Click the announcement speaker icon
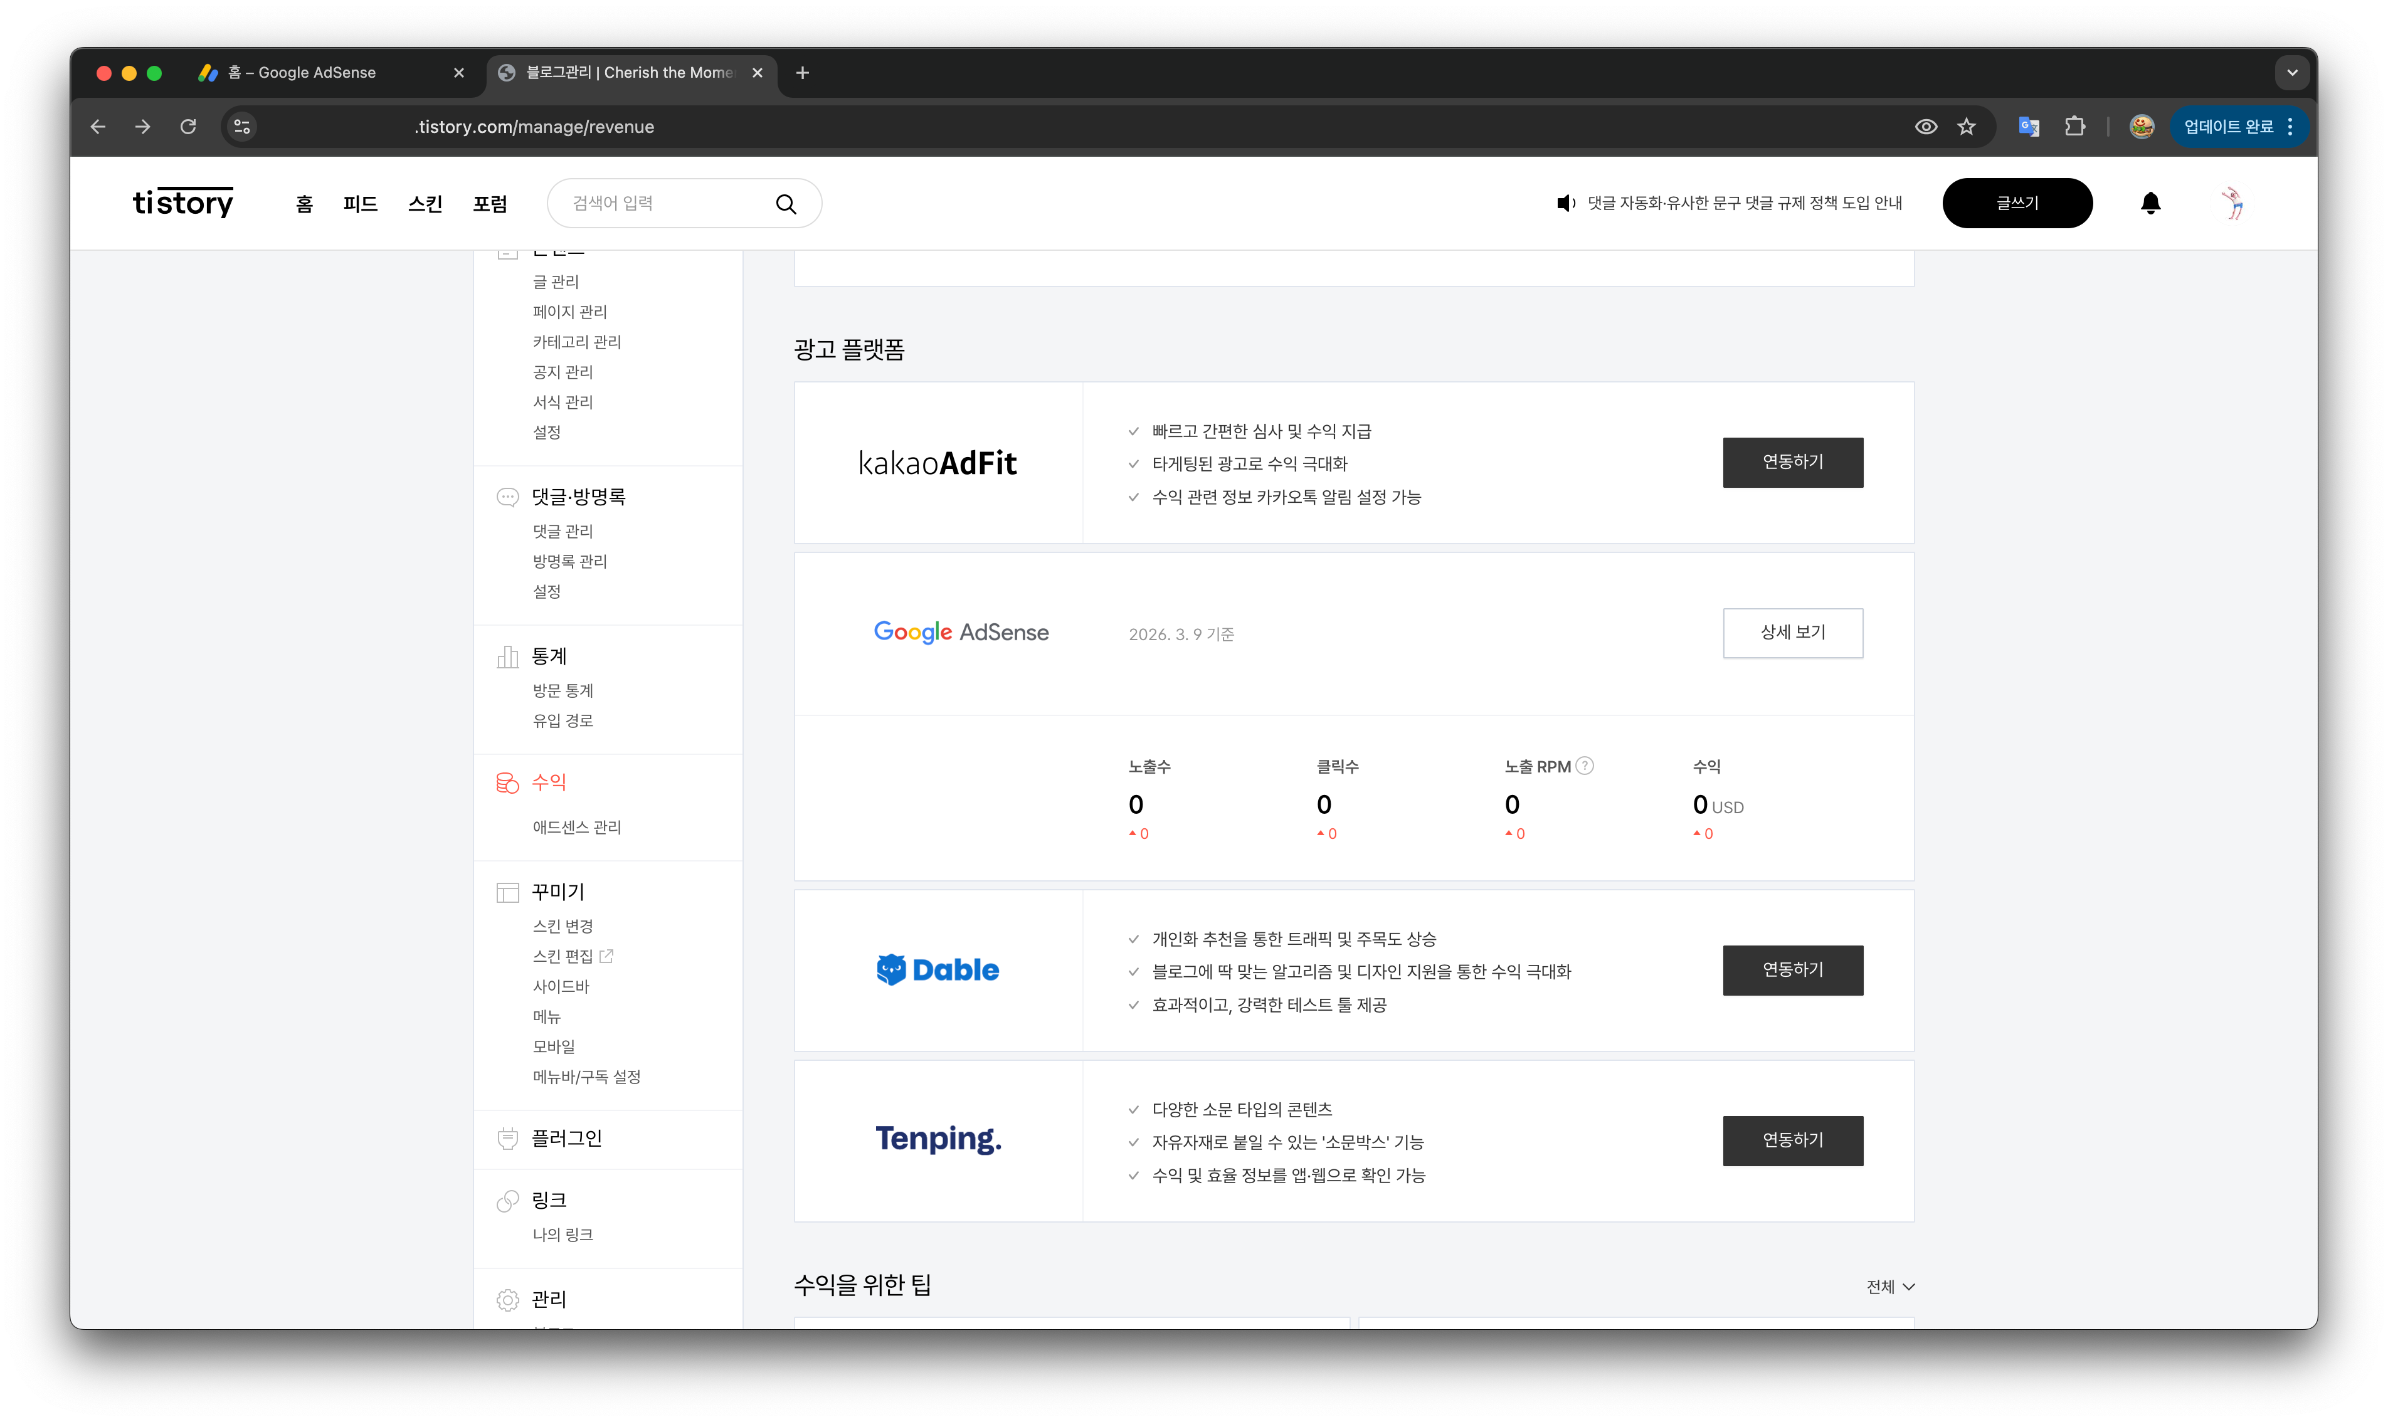Image resolution: width=2388 pixels, height=1422 pixels. tap(1566, 203)
